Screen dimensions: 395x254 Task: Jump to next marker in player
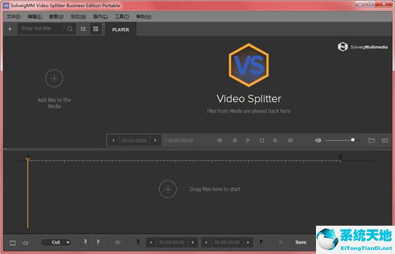[x=290, y=140]
